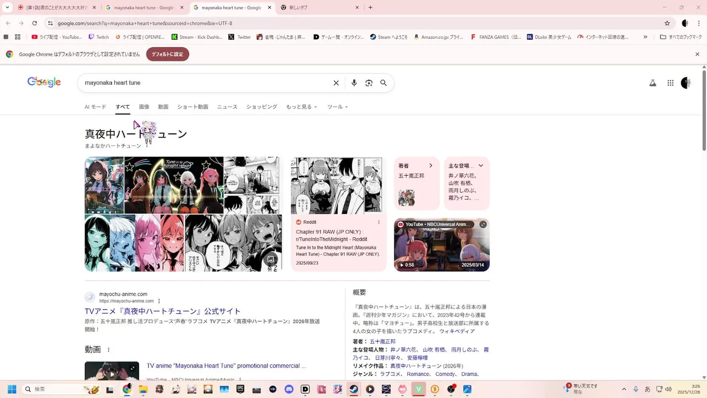Screen dimensions: 707x398
Task: Expand the 主な登場 characters card
Action: [x=481, y=165]
